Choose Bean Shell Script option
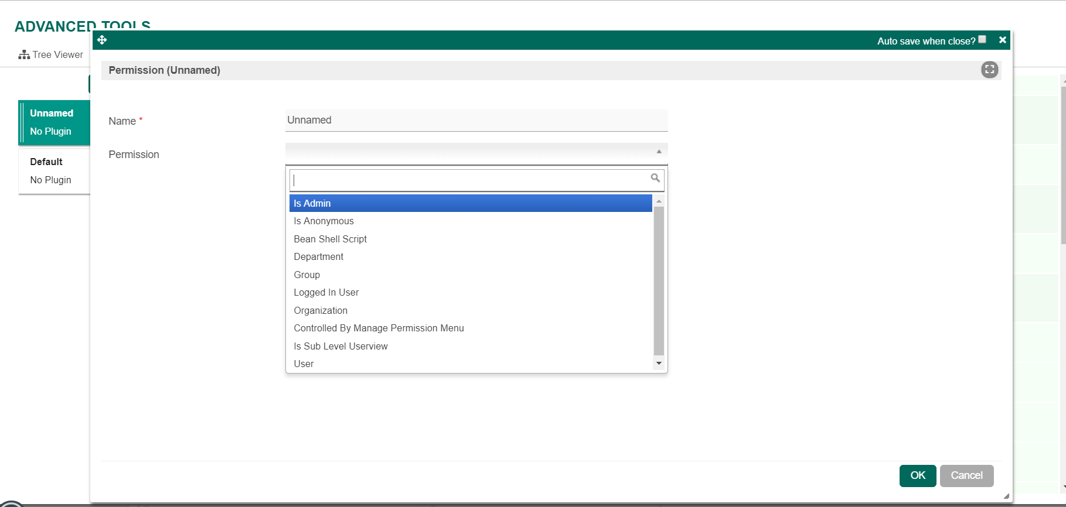Viewport: 1066px width, 507px height. pos(330,239)
